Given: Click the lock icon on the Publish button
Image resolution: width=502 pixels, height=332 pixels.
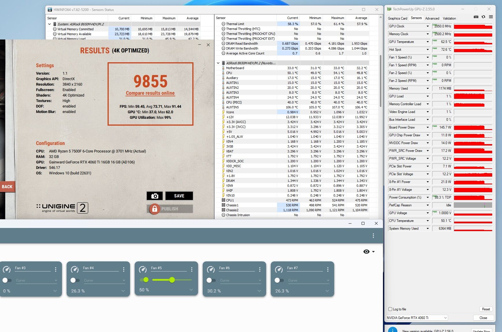Looking at the screenshot, I should 155,209.
